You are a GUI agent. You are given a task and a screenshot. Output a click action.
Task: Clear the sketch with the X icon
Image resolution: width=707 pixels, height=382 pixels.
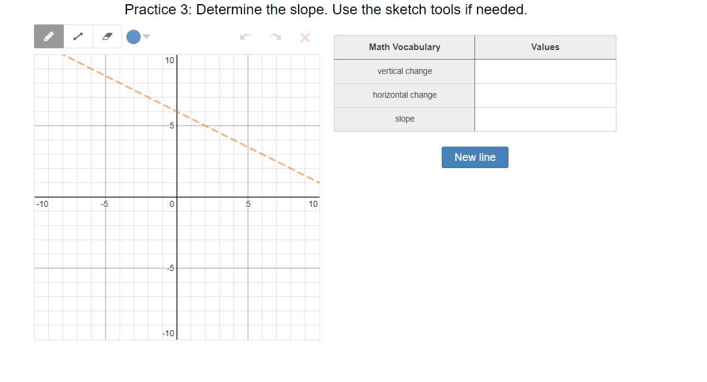pyautogui.click(x=305, y=38)
